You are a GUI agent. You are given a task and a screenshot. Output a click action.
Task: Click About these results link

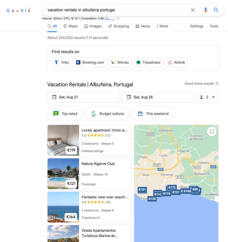tap(199, 84)
